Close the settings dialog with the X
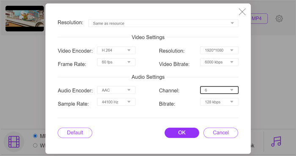The height and width of the screenshot is (156, 296). 242,12
